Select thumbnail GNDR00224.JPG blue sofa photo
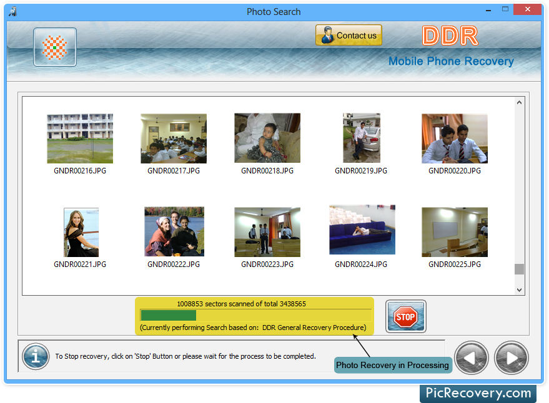This screenshot has width=549, height=403. tap(362, 230)
